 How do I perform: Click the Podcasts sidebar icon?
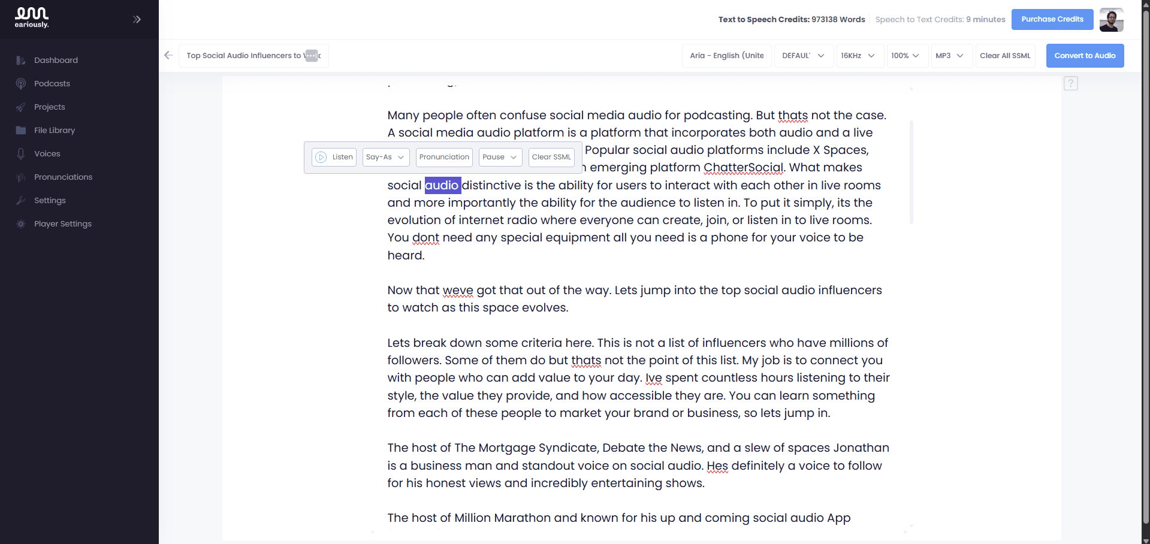(x=21, y=84)
